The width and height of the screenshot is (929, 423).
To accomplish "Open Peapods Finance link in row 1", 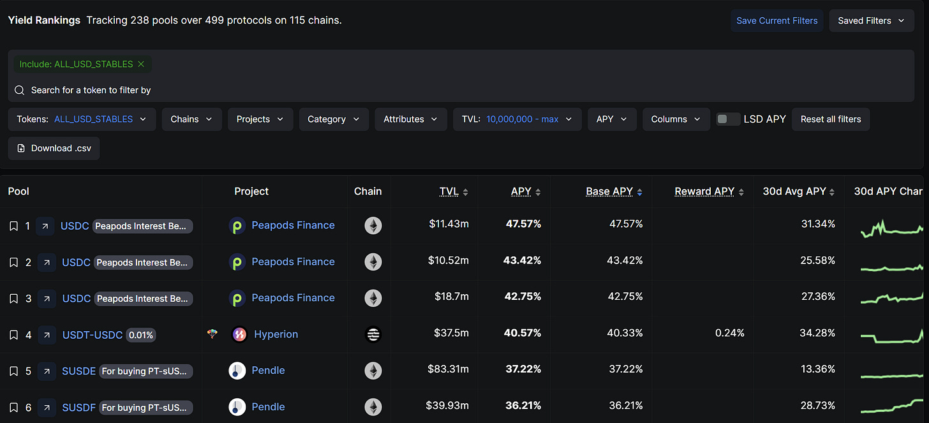I will (293, 225).
